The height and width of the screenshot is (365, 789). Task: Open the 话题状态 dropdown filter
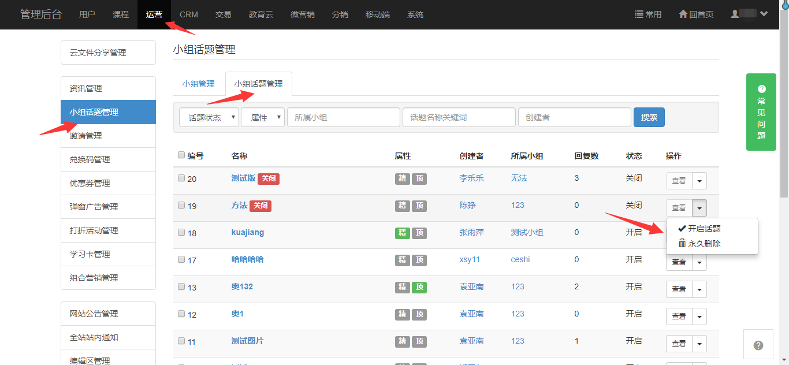pos(209,117)
